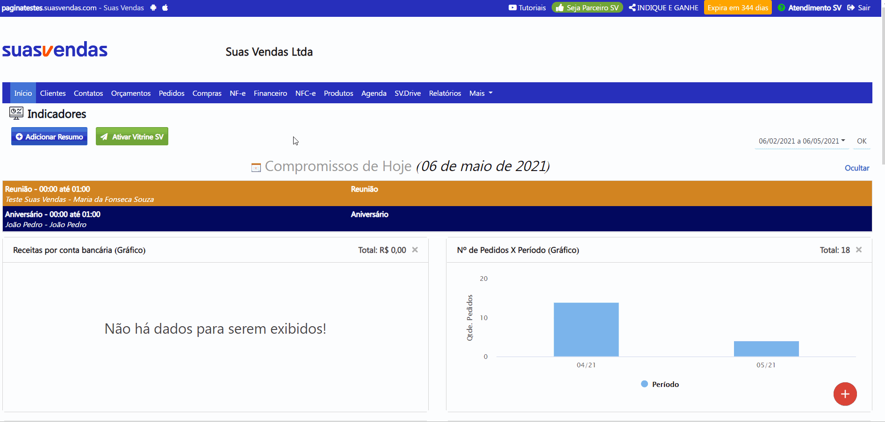Click Adicionar Resumo button

(50, 136)
